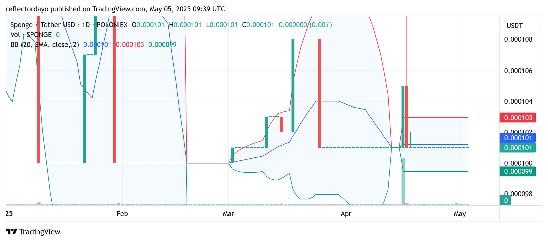548x242 pixels.
Task: Click the blue 0.000101 price tag on axis
Action: click(x=518, y=138)
